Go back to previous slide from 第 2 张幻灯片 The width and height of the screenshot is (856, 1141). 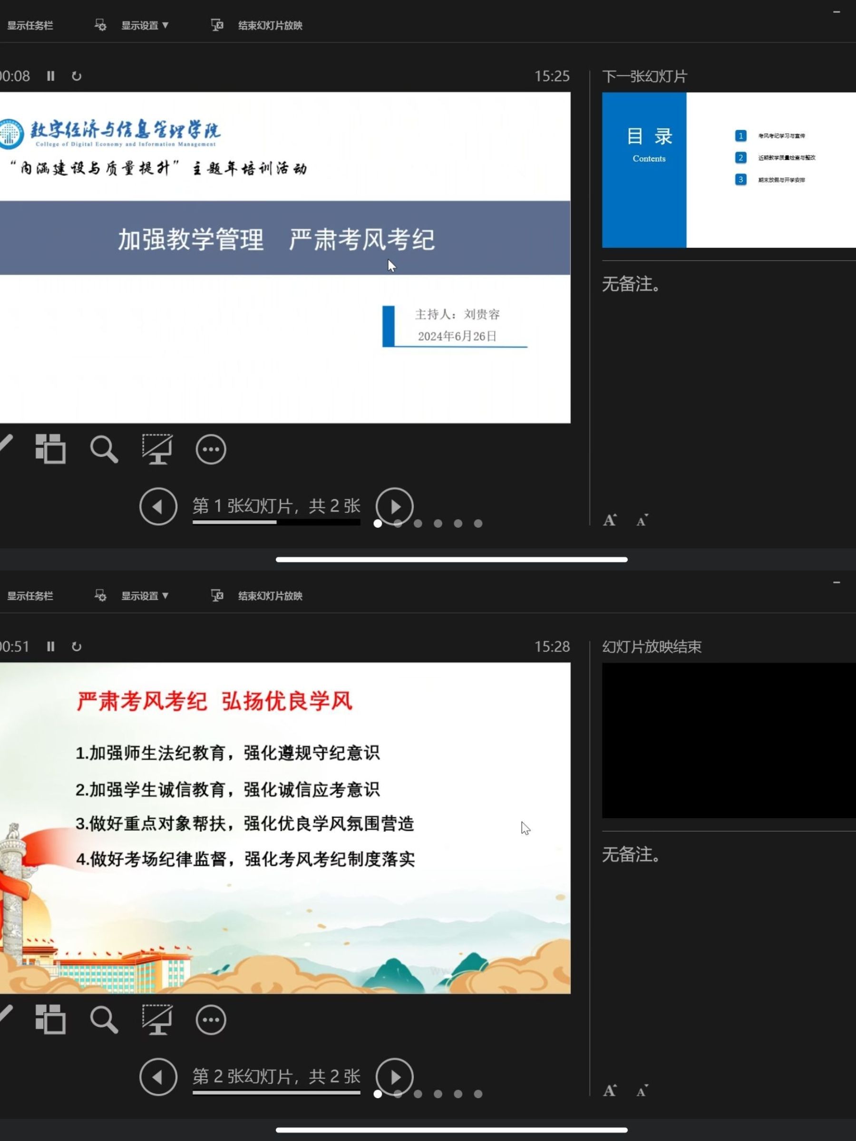(158, 1076)
